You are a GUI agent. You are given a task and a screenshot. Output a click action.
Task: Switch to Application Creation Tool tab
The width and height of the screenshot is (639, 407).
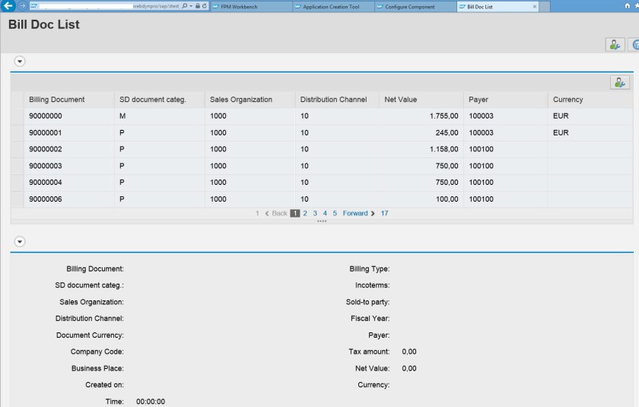pos(333,7)
